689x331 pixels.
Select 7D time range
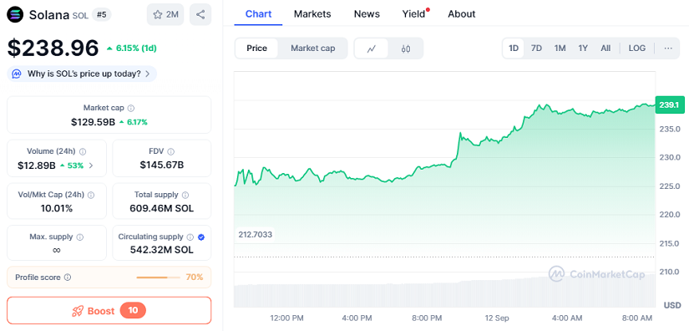536,48
